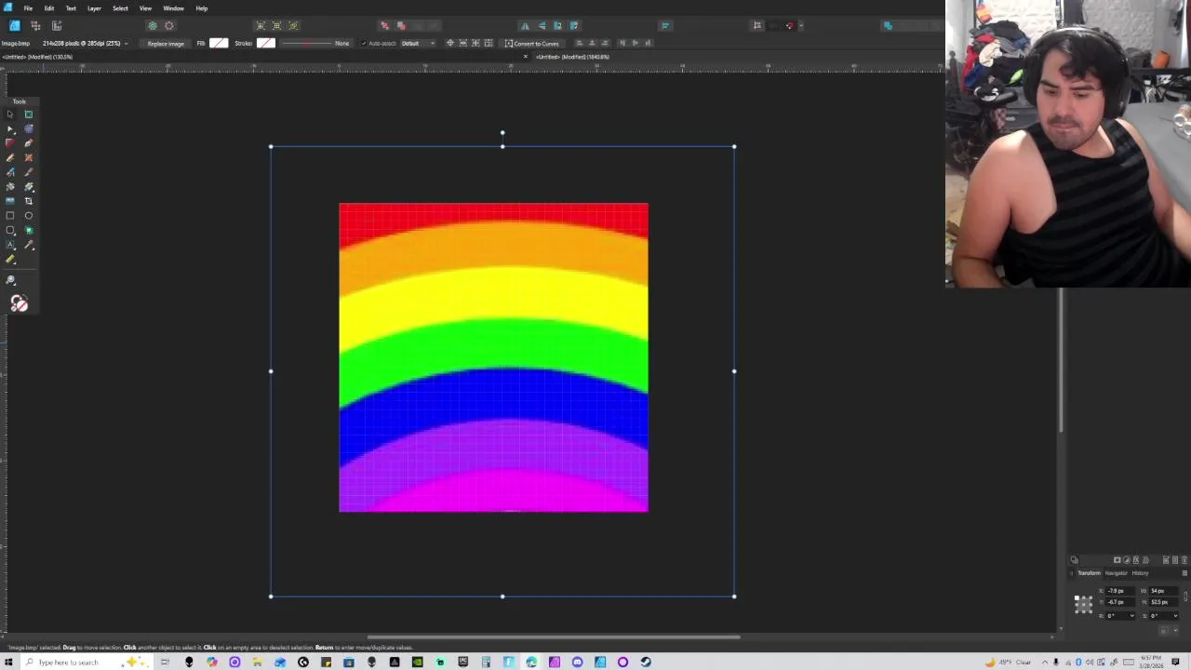Click the taskbar search box
This screenshot has width=1191, height=670.
click(x=79, y=662)
